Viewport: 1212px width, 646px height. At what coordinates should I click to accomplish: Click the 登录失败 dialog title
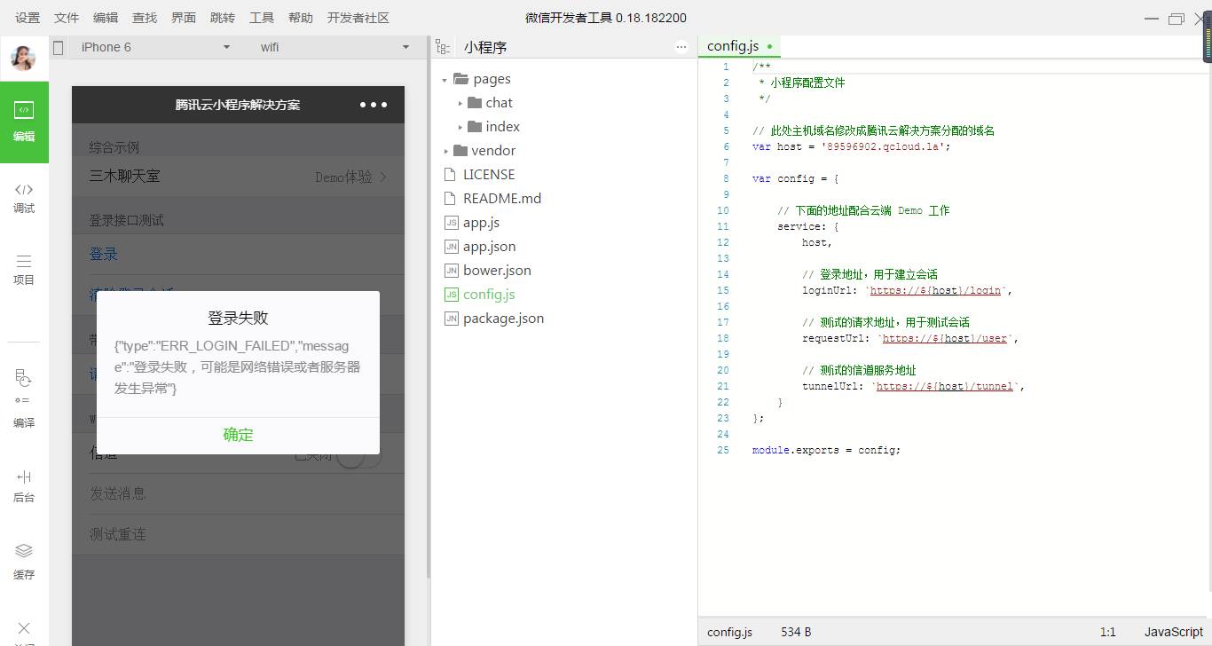[238, 318]
